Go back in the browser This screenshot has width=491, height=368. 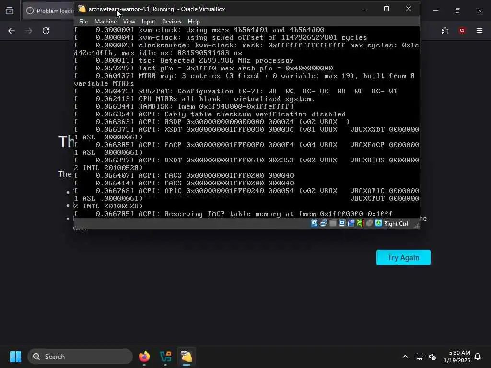(12, 31)
